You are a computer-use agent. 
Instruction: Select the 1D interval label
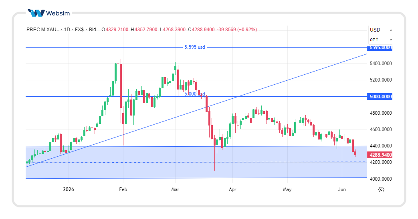[67, 30]
